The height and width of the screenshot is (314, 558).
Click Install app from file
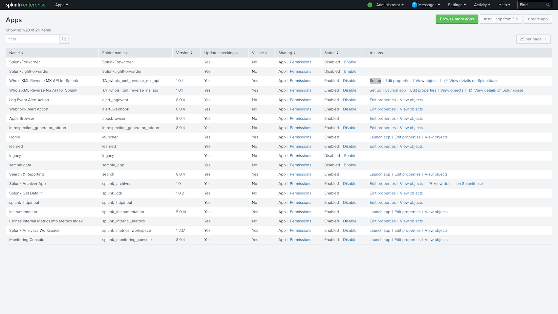501,19
